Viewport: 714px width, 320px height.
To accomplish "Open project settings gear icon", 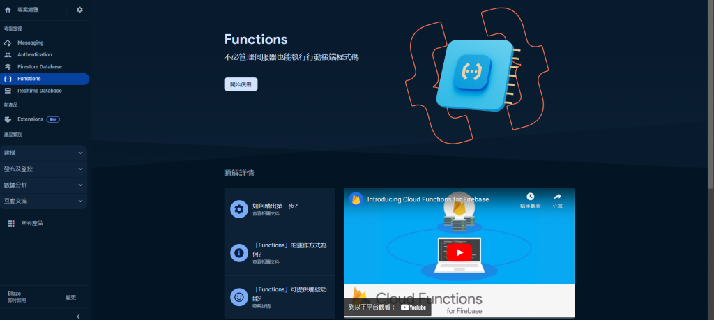I will (x=79, y=10).
